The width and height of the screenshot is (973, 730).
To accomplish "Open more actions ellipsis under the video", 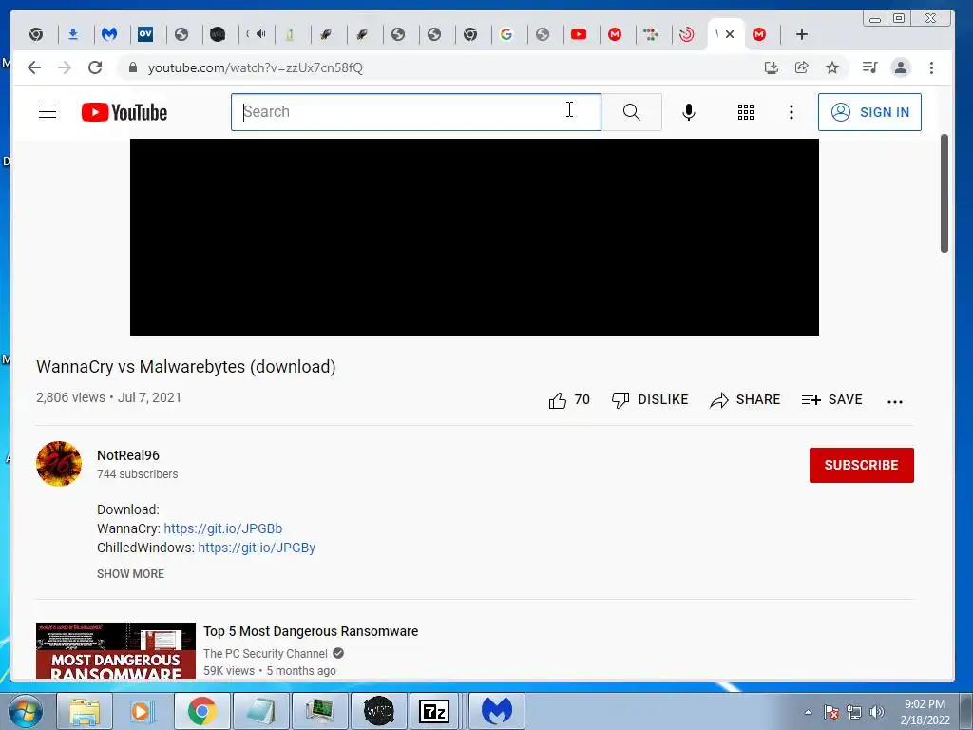I will coord(895,402).
